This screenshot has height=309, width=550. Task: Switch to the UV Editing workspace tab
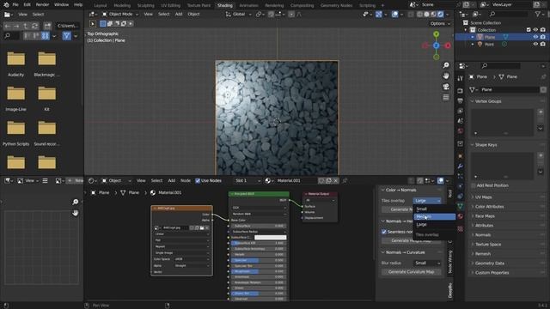tap(170, 5)
